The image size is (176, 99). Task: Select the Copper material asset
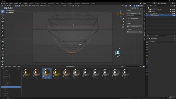pyautogui.click(x=37, y=73)
